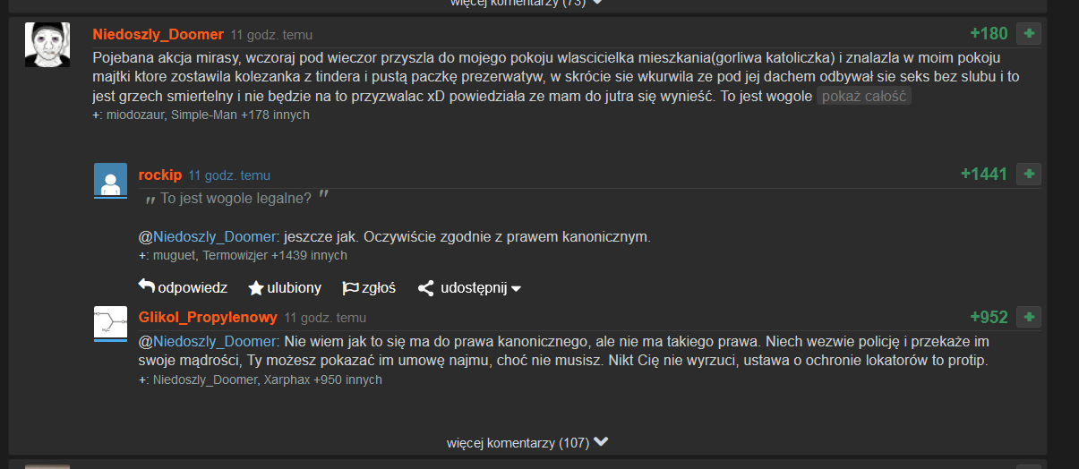Viewport: 1079px width, 469px height.
Task: Go to the Glikol_Propylenowy username profile link
Action: [x=208, y=318]
